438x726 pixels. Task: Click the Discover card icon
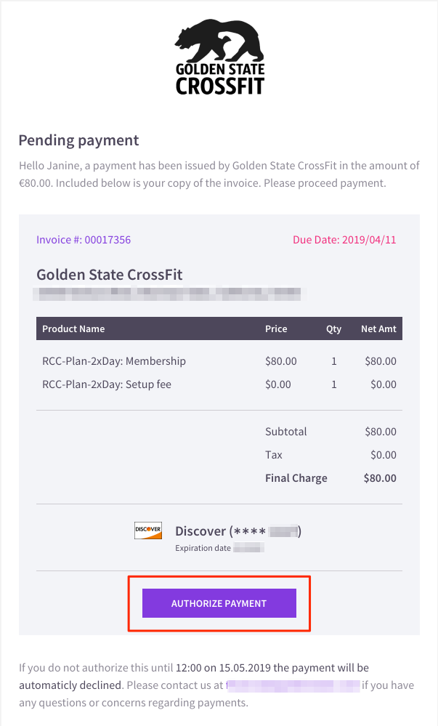point(148,530)
